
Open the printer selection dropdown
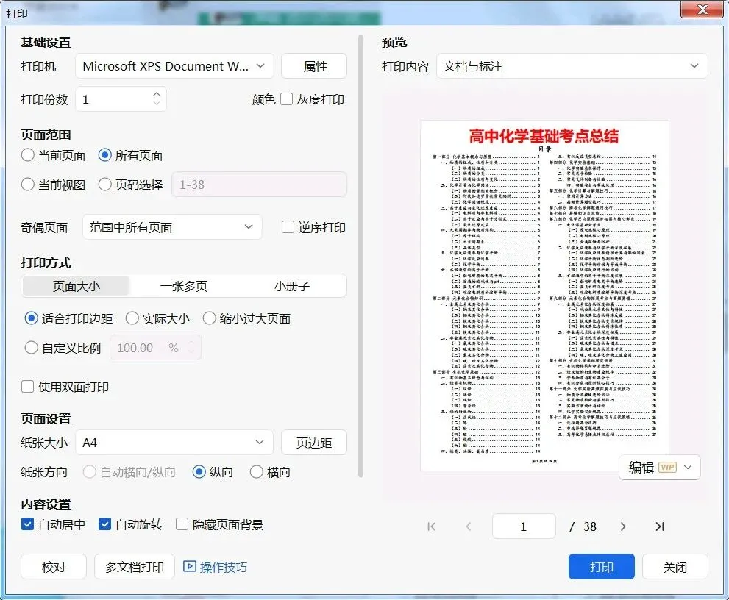(x=174, y=66)
